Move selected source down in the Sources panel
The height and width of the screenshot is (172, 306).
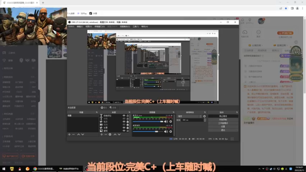tap(119, 135)
